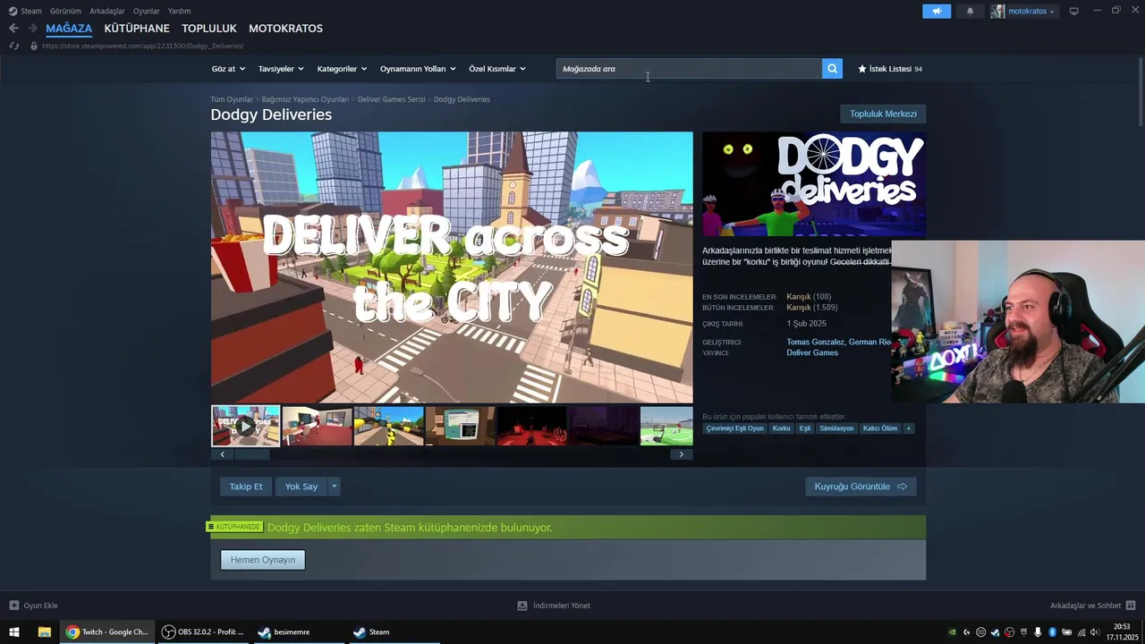Open the MOTOKRATOS profile tab
Image resolution: width=1145 pixels, height=644 pixels.
pyautogui.click(x=285, y=29)
